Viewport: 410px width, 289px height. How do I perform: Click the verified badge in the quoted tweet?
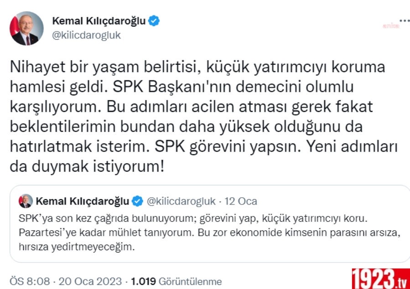tap(137, 201)
